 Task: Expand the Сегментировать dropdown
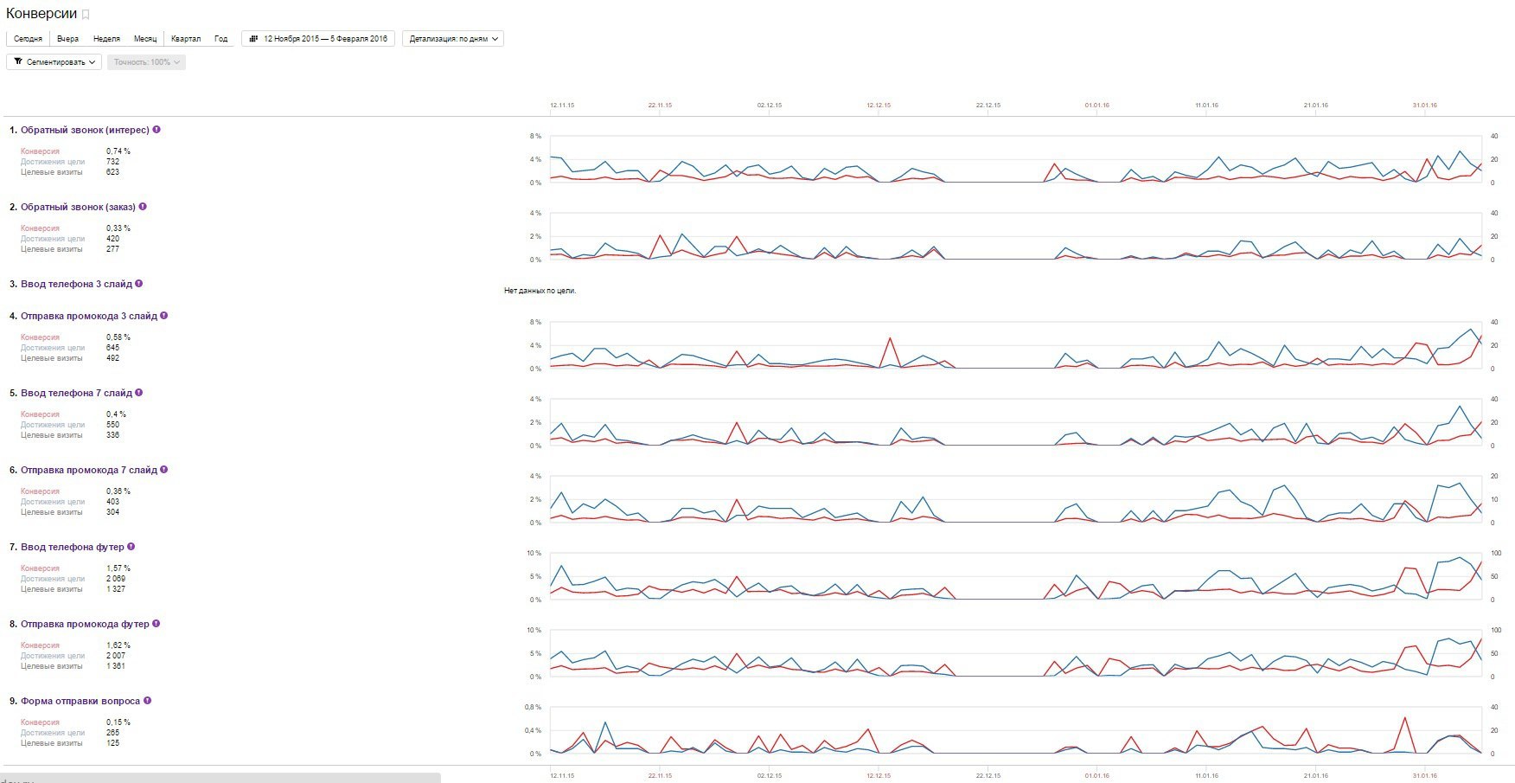54,62
